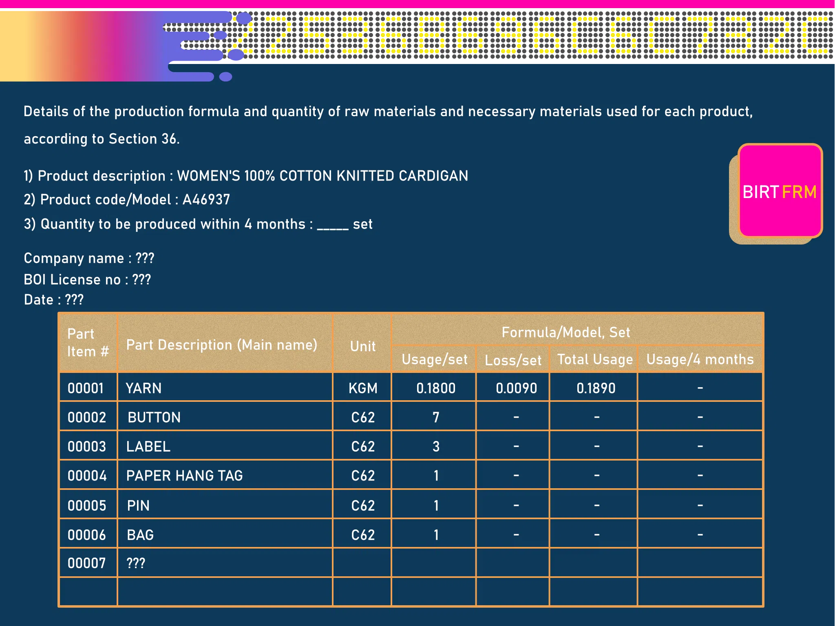The height and width of the screenshot is (626, 835).
Task: Click the Date ??? field
Action: tap(54, 300)
